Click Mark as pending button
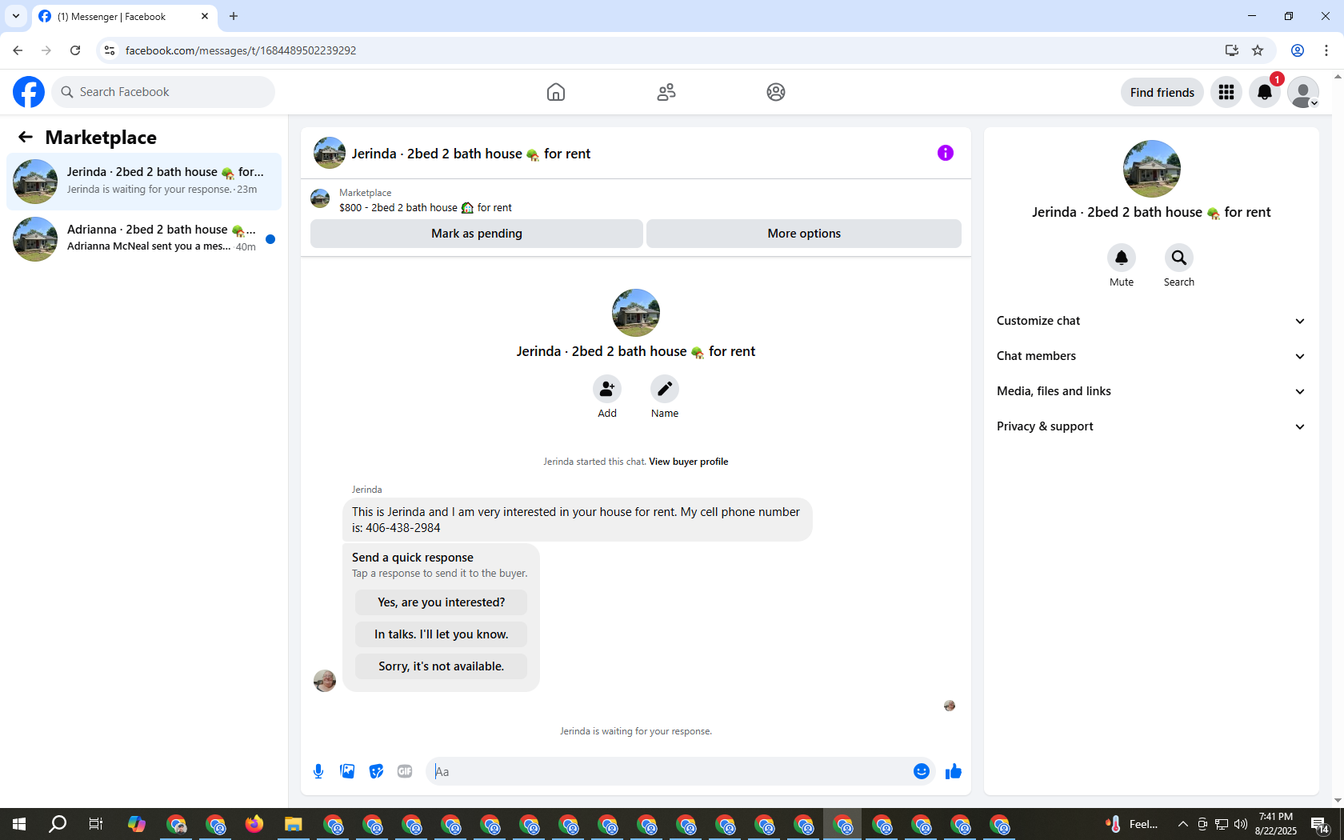The image size is (1344, 840). pyautogui.click(x=477, y=234)
